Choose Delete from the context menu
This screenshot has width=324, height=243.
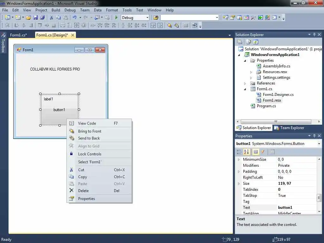(99, 191)
